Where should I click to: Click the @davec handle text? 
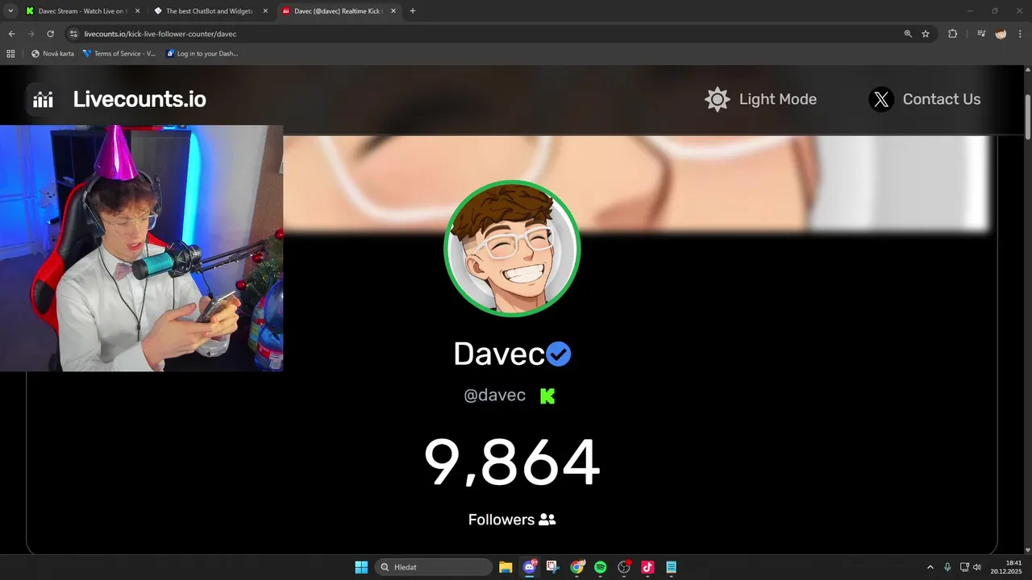coord(494,396)
